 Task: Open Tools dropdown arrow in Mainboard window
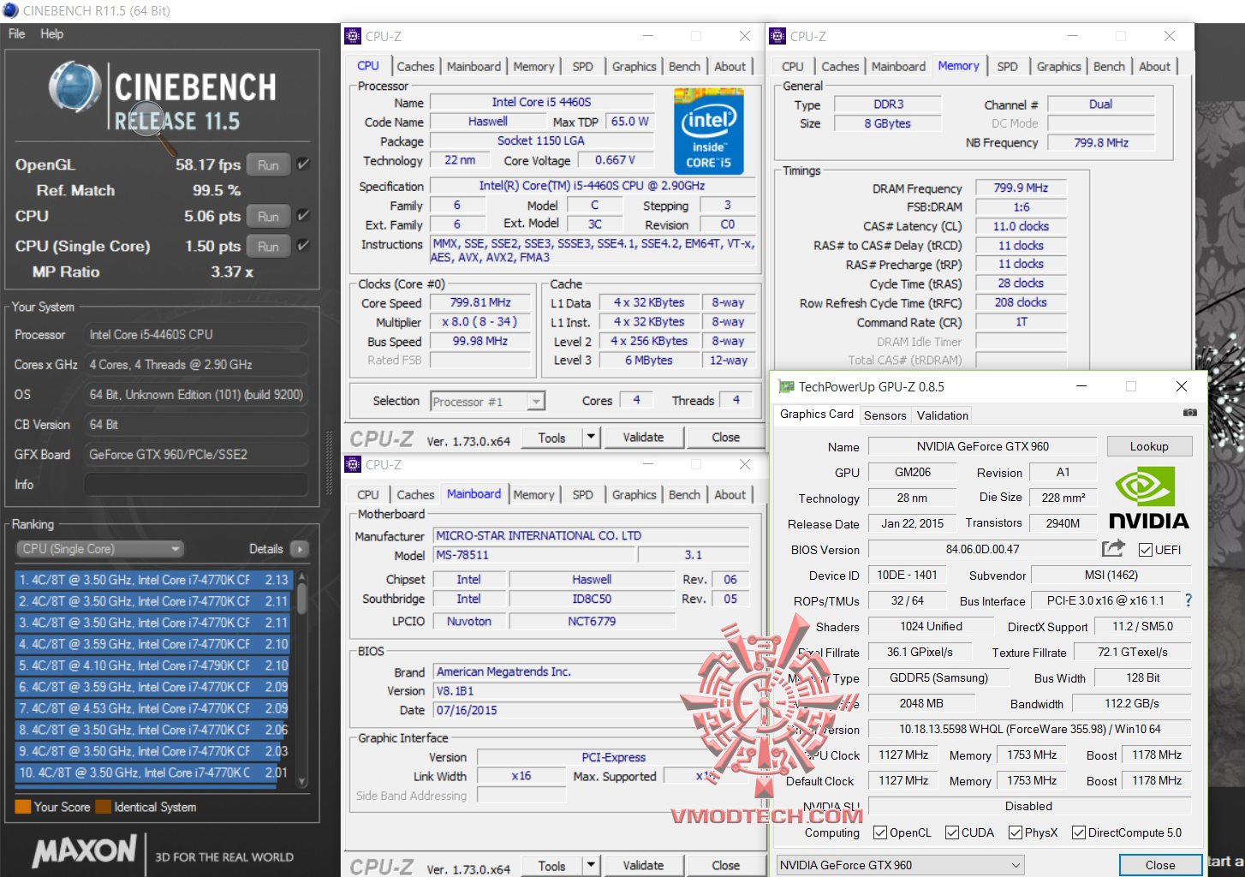tap(591, 865)
